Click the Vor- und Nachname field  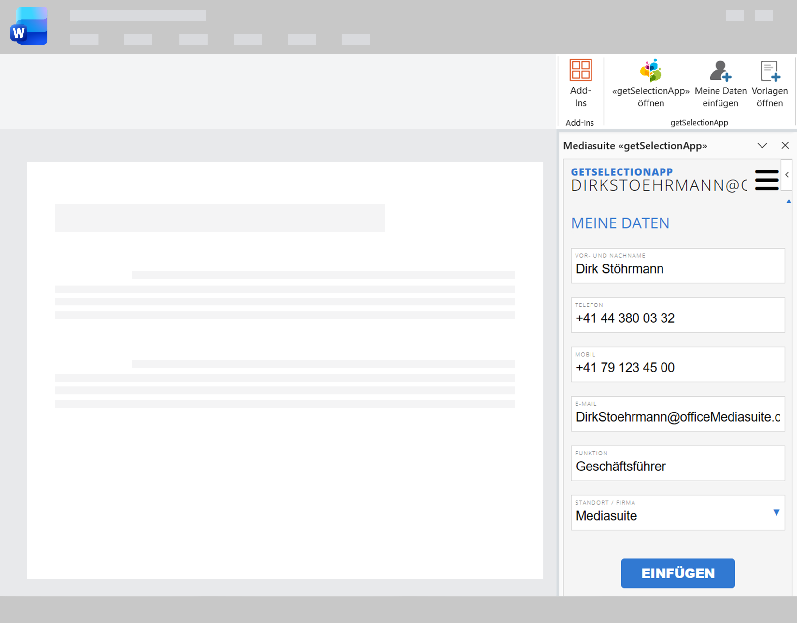pyautogui.click(x=677, y=265)
